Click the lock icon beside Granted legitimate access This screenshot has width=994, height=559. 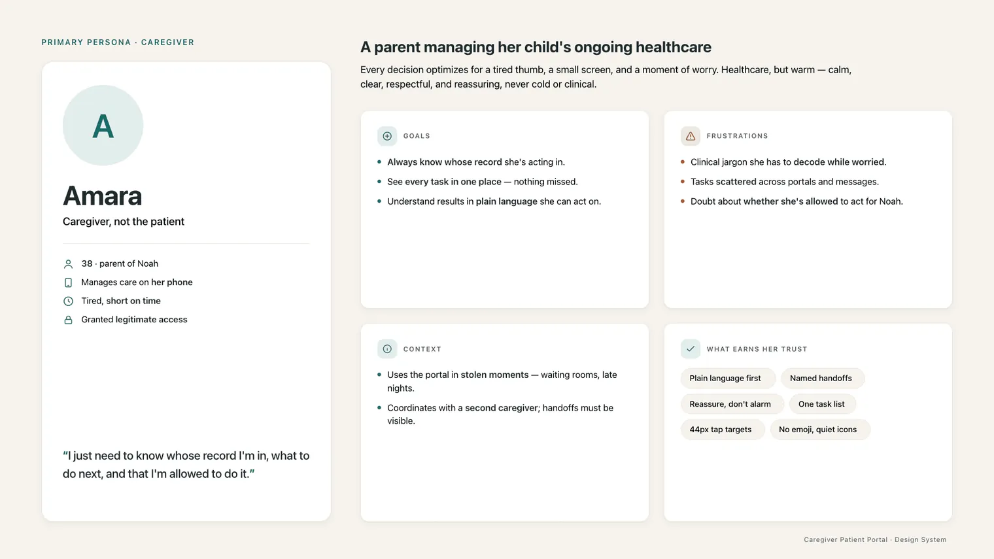tap(68, 320)
